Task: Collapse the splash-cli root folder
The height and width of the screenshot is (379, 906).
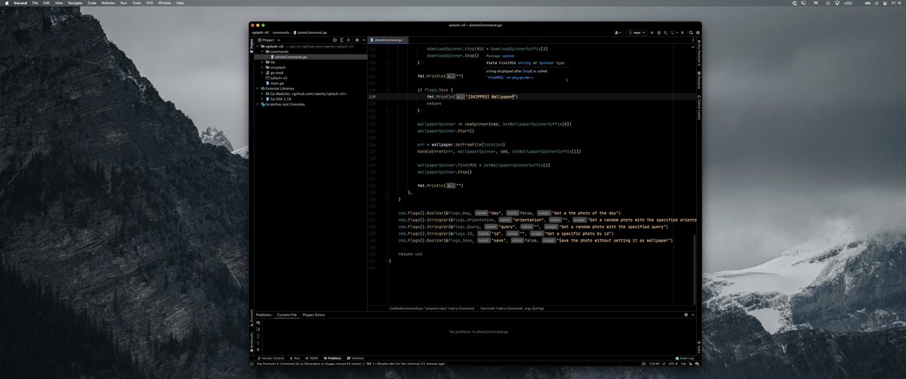Action: coord(257,46)
